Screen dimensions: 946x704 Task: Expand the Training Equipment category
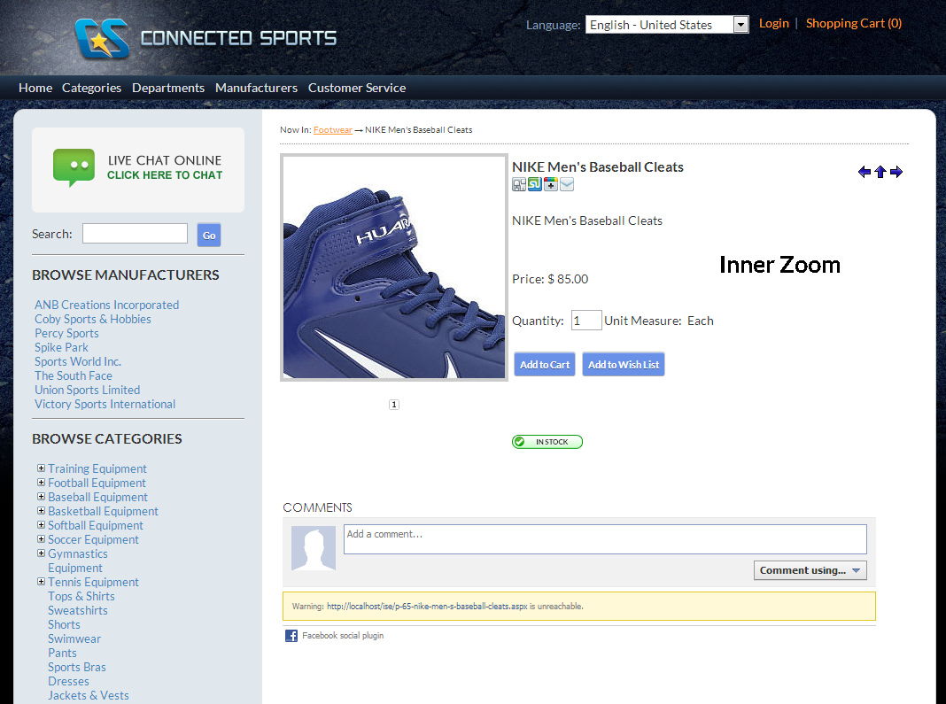41,468
